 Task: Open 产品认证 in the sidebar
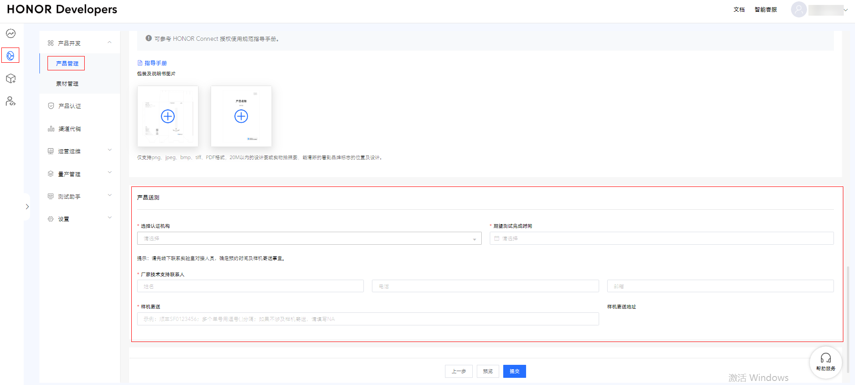[69, 106]
